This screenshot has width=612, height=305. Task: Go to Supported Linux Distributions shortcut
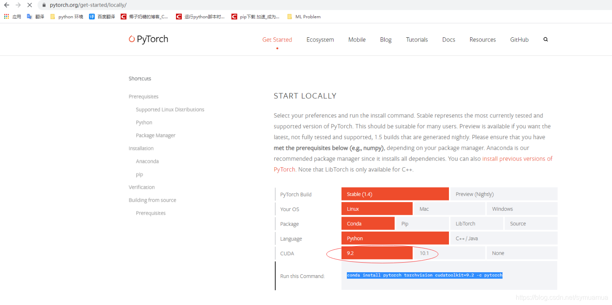tap(170, 110)
